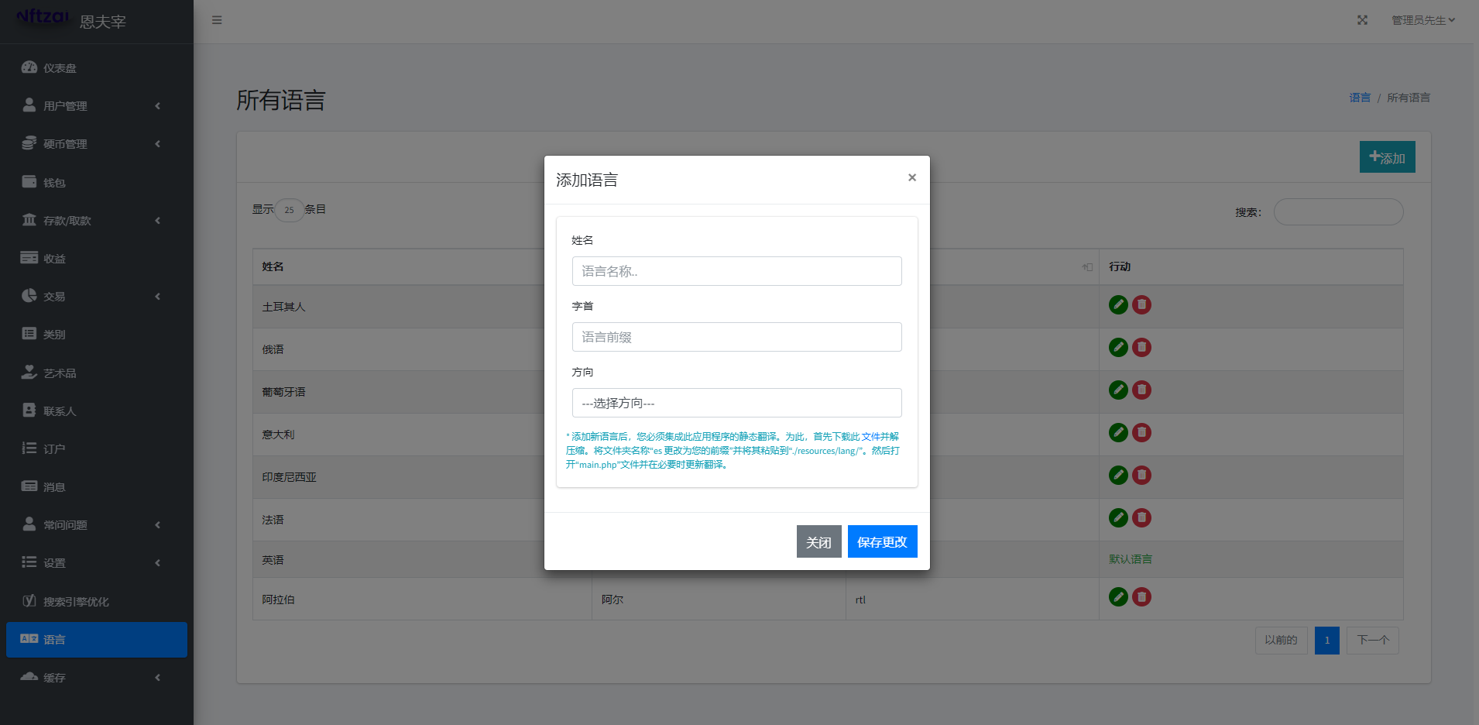The image size is (1479, 725).
Task: Click the 订户 subscribers sidebar icon
Action: tap(29, 448)
